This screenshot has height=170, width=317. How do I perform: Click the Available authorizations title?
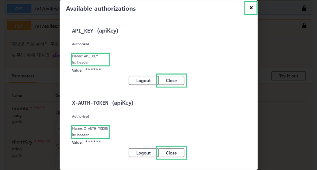click(x=101, y=9)
